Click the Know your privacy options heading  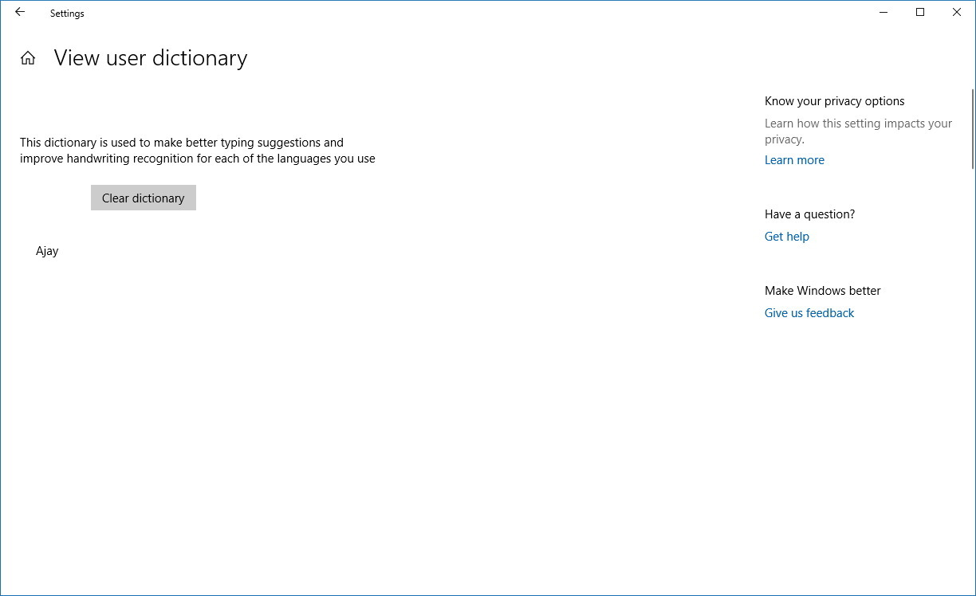tap(835, 101)
